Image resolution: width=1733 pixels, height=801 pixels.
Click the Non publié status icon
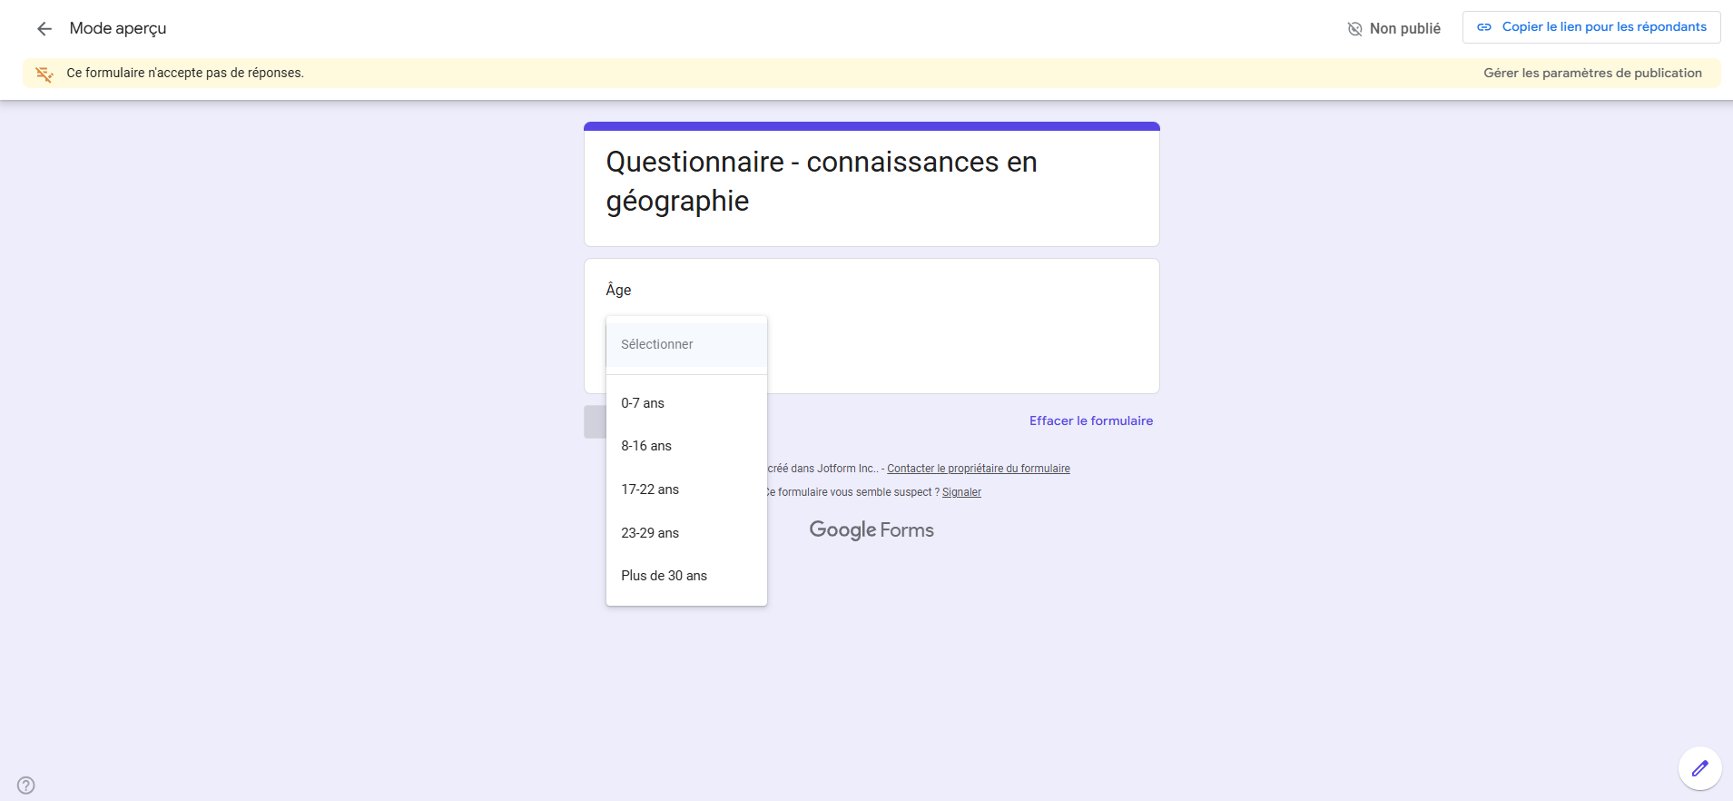pos(1354,29)
